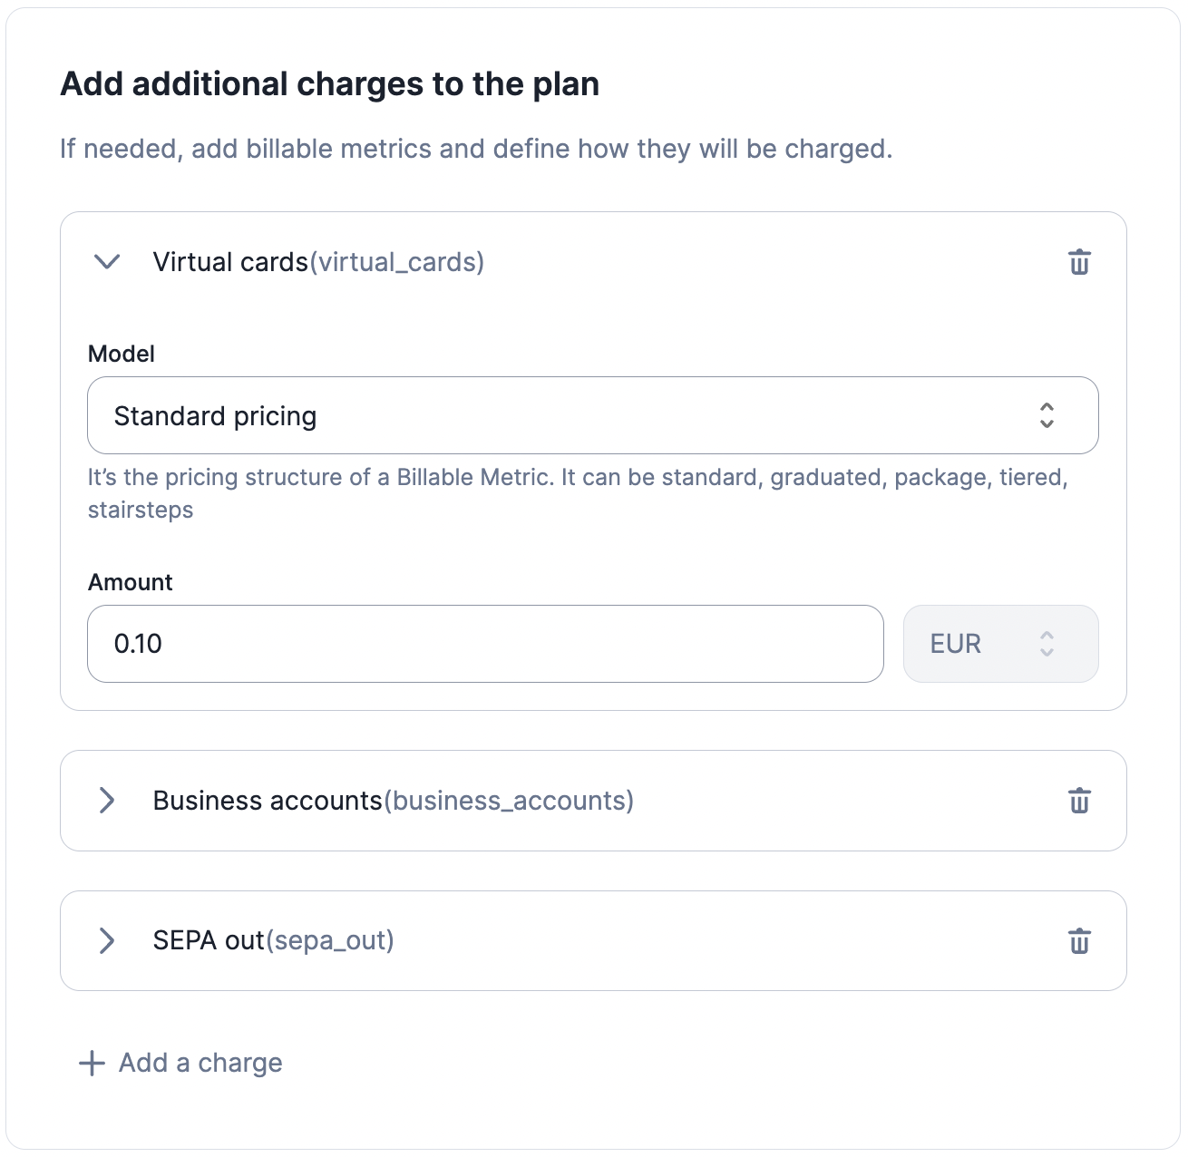Expand the Business accounts charge
Screen dimensions: 1188x1157
(x=107, y=801)
